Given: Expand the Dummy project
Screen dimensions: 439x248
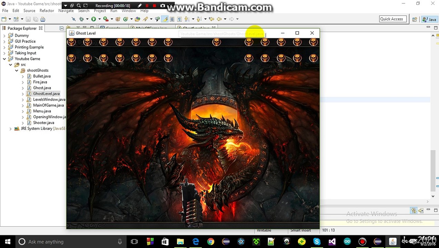Looking at the screenshot, I should 4,35.
